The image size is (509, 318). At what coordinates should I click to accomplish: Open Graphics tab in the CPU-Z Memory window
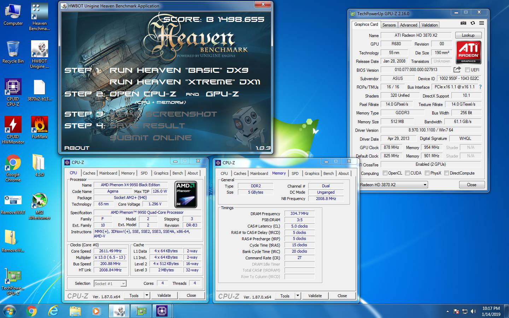coord(312,173)
